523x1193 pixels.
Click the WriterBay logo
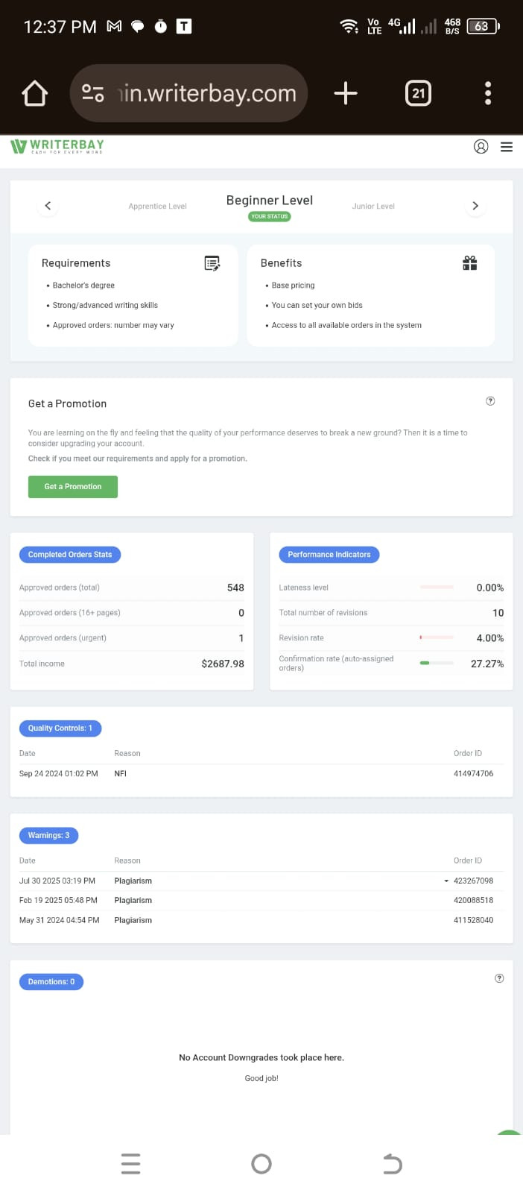pyautogui.click(x=57, y=146)
